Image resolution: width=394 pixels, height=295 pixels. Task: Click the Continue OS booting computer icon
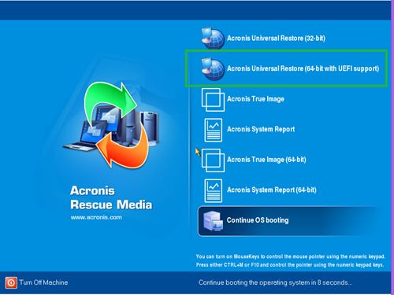213,221
